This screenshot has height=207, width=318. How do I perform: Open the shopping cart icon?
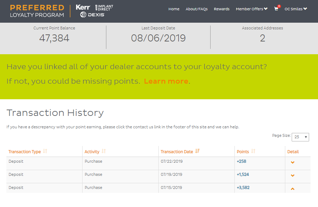point(276,9)
